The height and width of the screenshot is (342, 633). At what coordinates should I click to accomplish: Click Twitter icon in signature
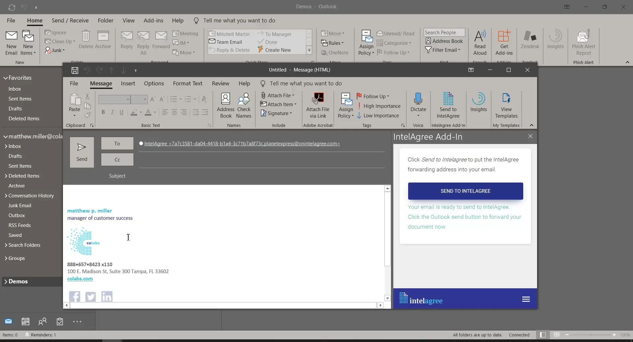(91, 297)
